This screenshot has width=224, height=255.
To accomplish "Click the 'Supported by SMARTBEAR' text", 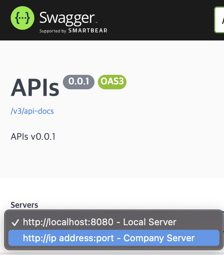I will 73,31.
